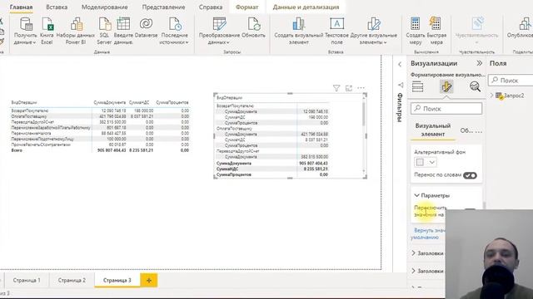Select the Визуальный элемент format tab
This screenshot has height=299, width=533.
[433, 130]
